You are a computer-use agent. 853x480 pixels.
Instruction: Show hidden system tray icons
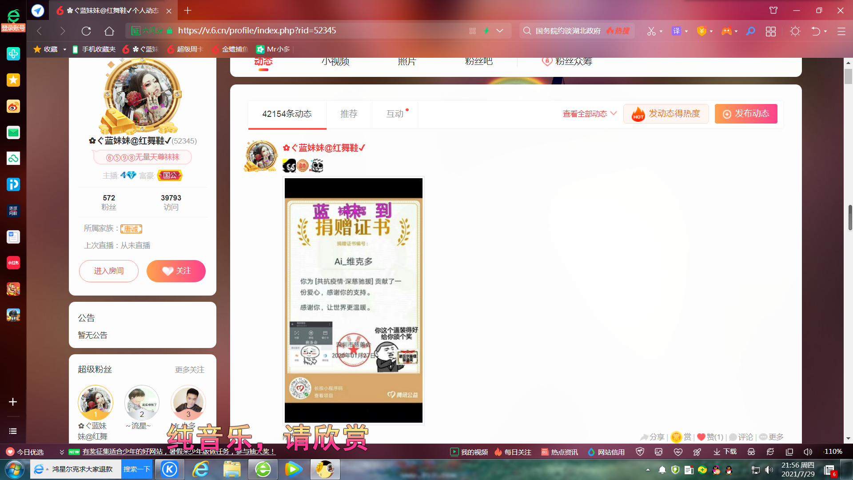648,470
